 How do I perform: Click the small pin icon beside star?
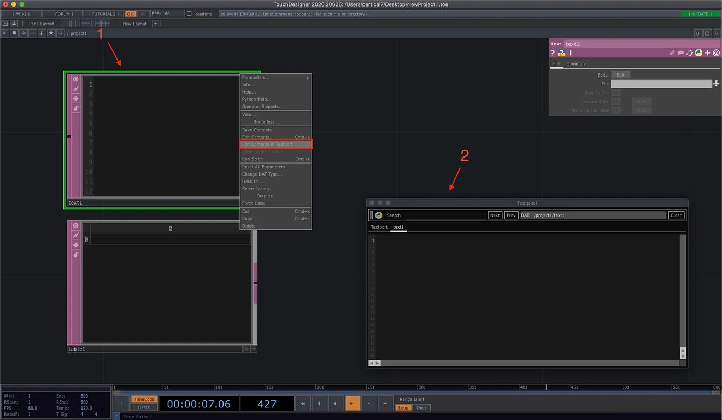60,33
